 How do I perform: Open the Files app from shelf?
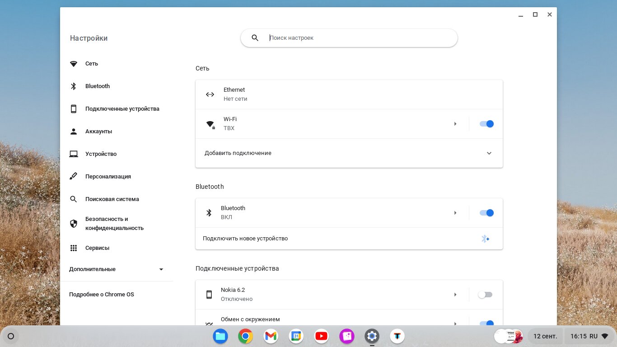point(220,336)
